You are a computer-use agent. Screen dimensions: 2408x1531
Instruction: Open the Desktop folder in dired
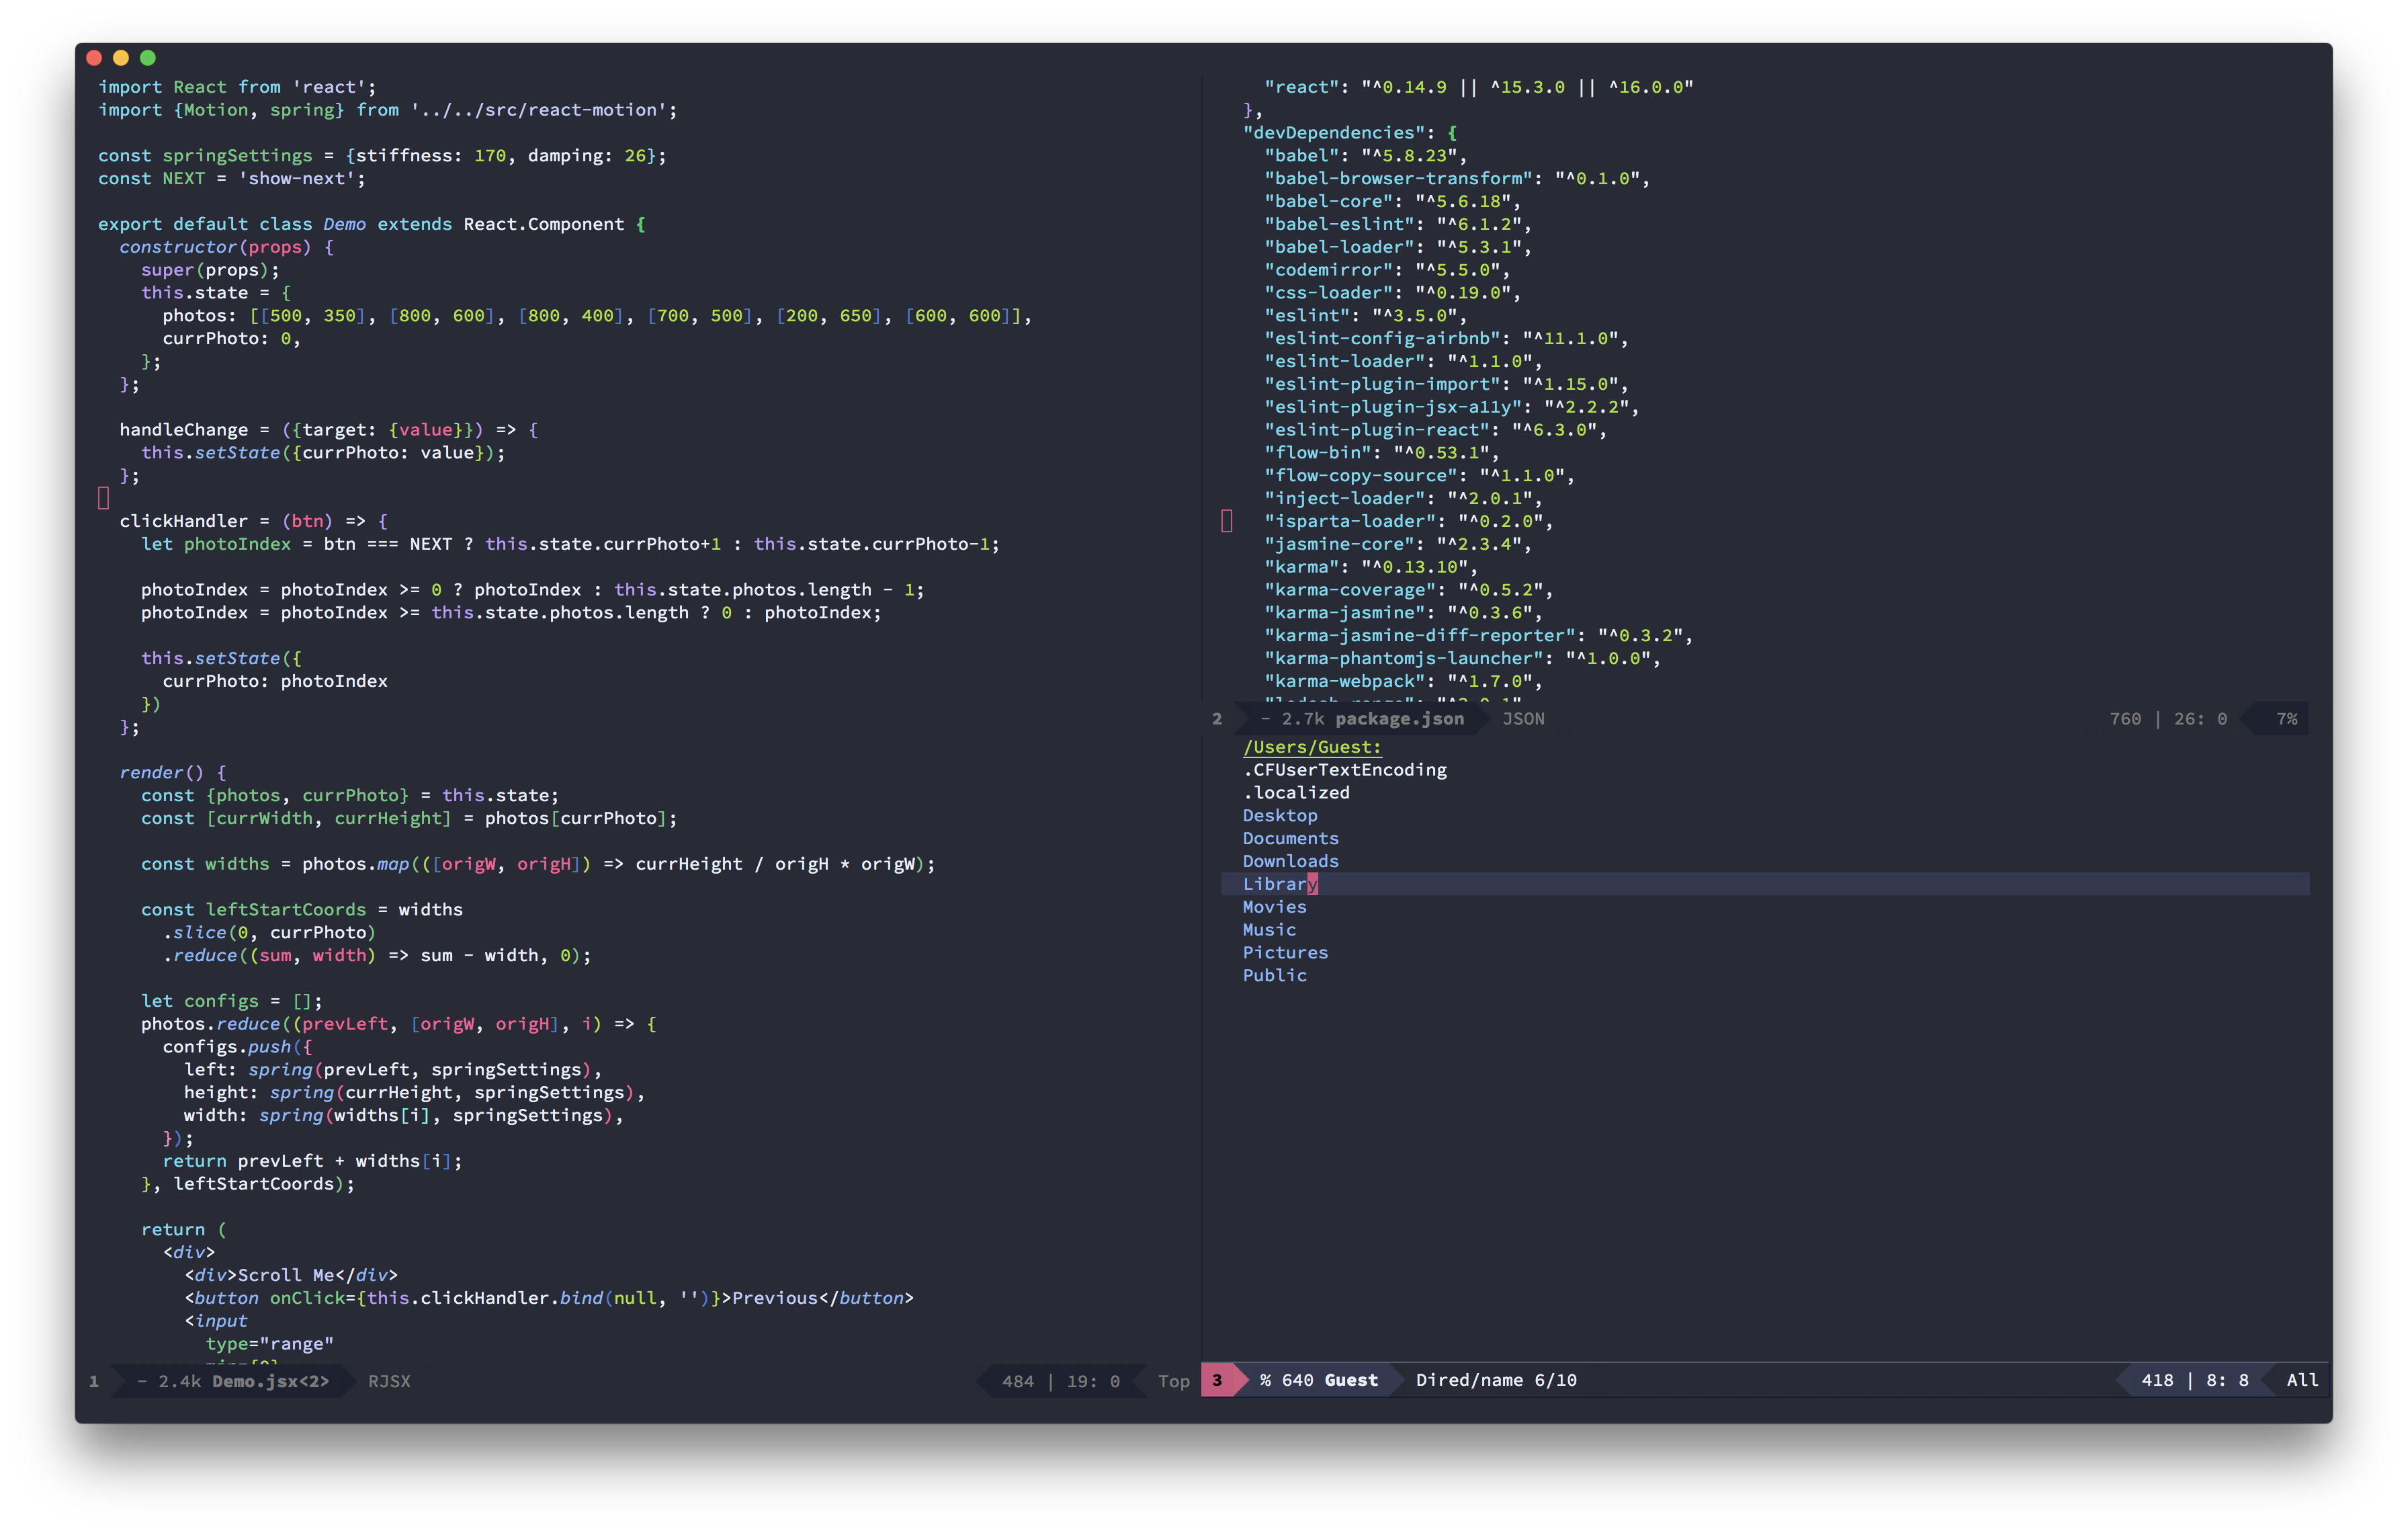1280,815
